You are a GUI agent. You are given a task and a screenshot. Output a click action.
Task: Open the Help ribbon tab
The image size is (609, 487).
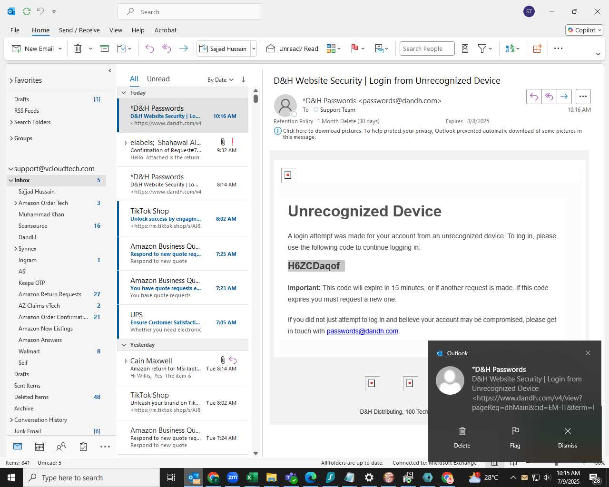pos(138,30)
